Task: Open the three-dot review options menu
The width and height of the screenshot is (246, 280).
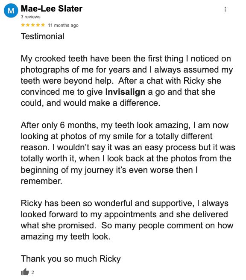Action: coord(225,9)
